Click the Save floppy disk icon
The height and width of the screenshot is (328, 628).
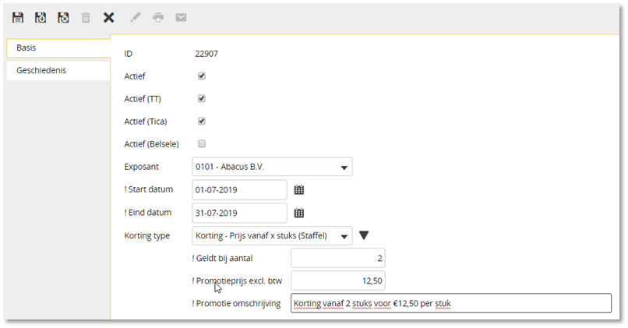(x=18, y=18)
